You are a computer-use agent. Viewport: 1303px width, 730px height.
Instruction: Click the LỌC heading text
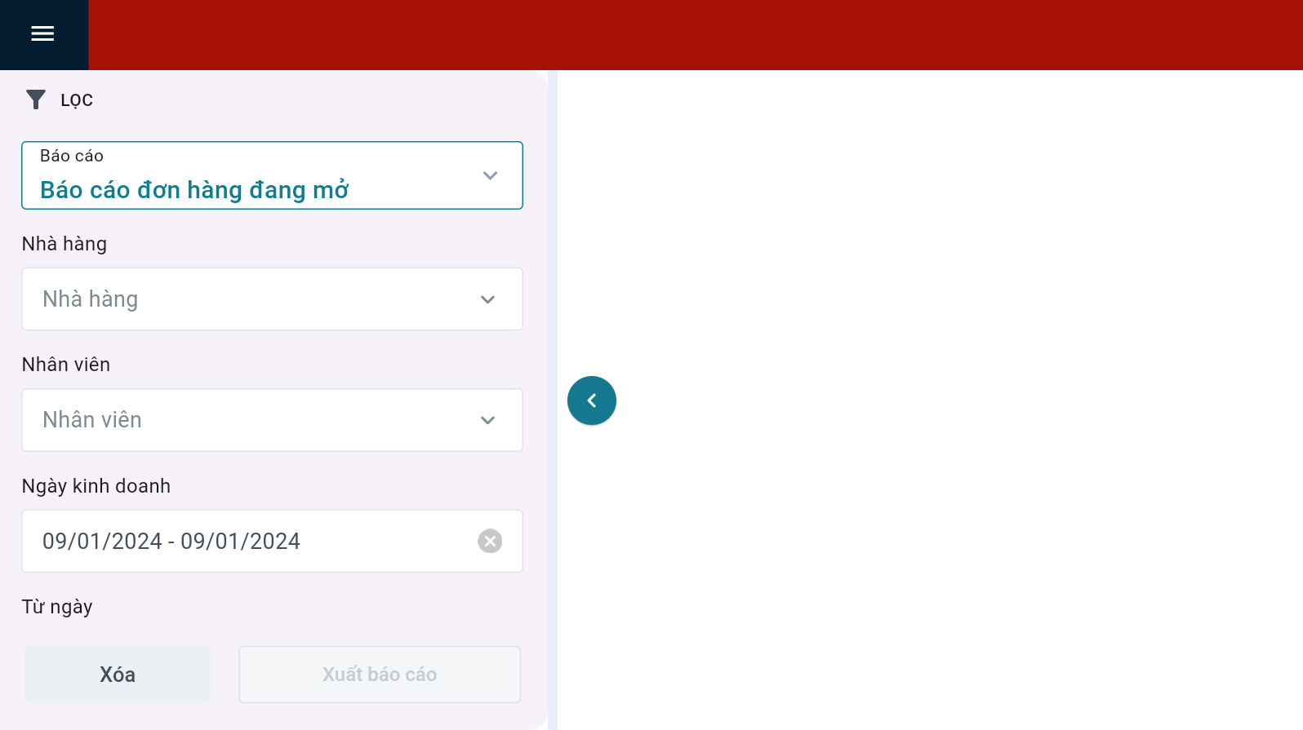77,100
